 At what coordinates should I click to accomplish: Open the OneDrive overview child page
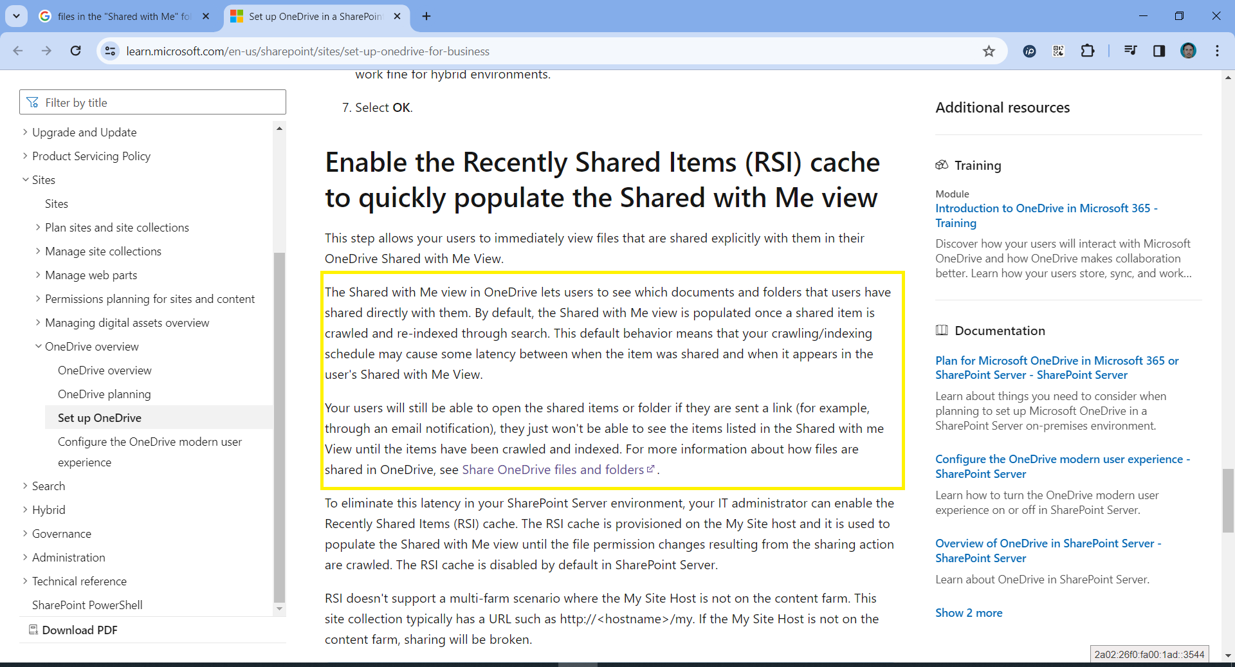pyautogui.click(x=105, y=370)
